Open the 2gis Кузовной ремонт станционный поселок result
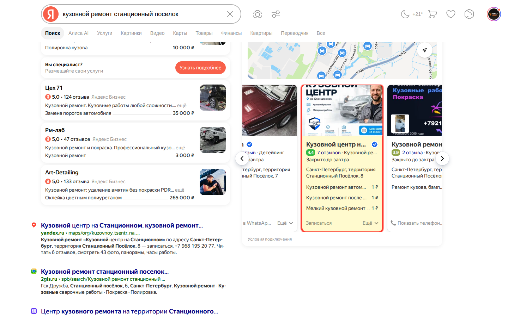Screen dimensions: 508x317 105,272
